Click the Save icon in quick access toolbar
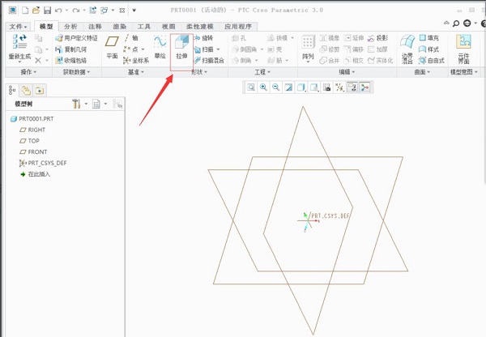 [x=47, y=11]
